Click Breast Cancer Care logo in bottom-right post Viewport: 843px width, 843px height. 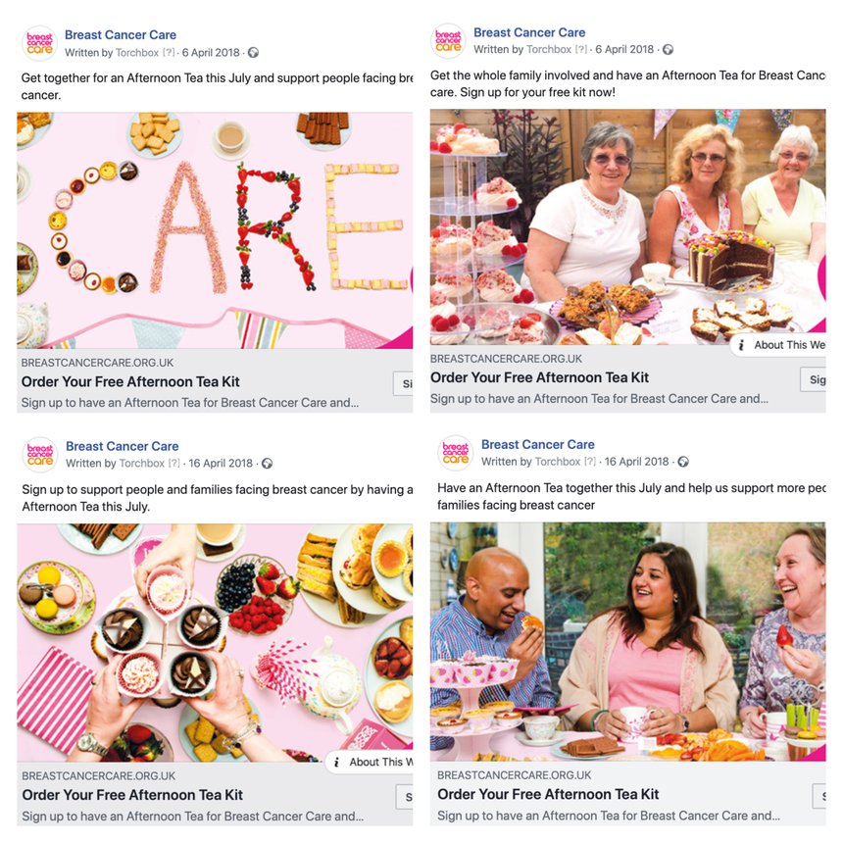click(456, 453)
